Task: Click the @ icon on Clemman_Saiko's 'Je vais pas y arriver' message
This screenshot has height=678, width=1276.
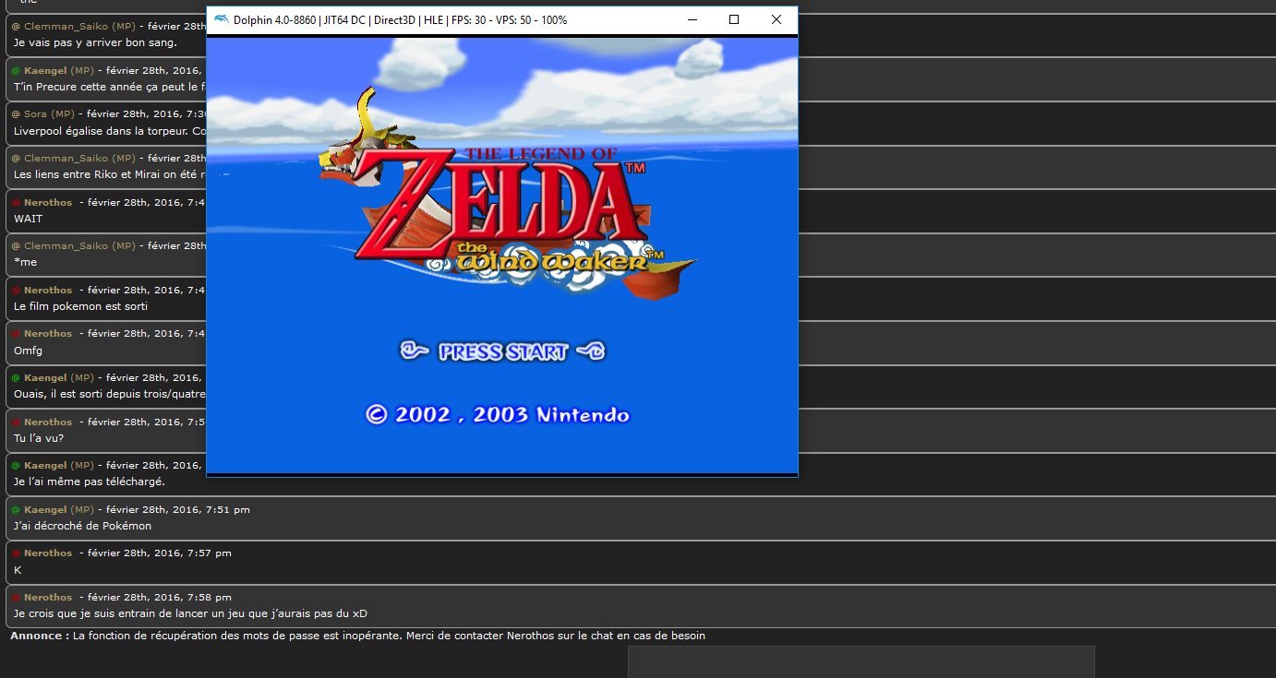Action: [x=16, y=27]
